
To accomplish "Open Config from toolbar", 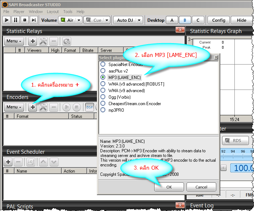I will (218, 20).
